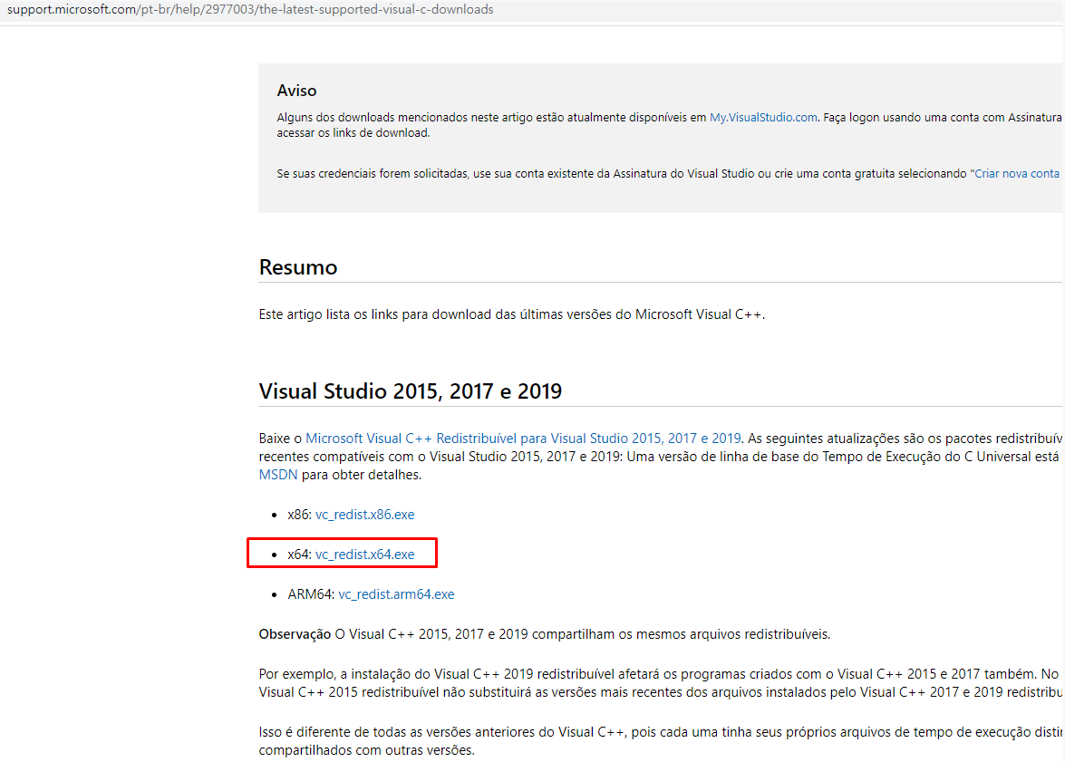Click the sentence starting Este artigo lista
Image resolution: width=1065 pixels, height=762 pixels.
click(x=512, y=314)
